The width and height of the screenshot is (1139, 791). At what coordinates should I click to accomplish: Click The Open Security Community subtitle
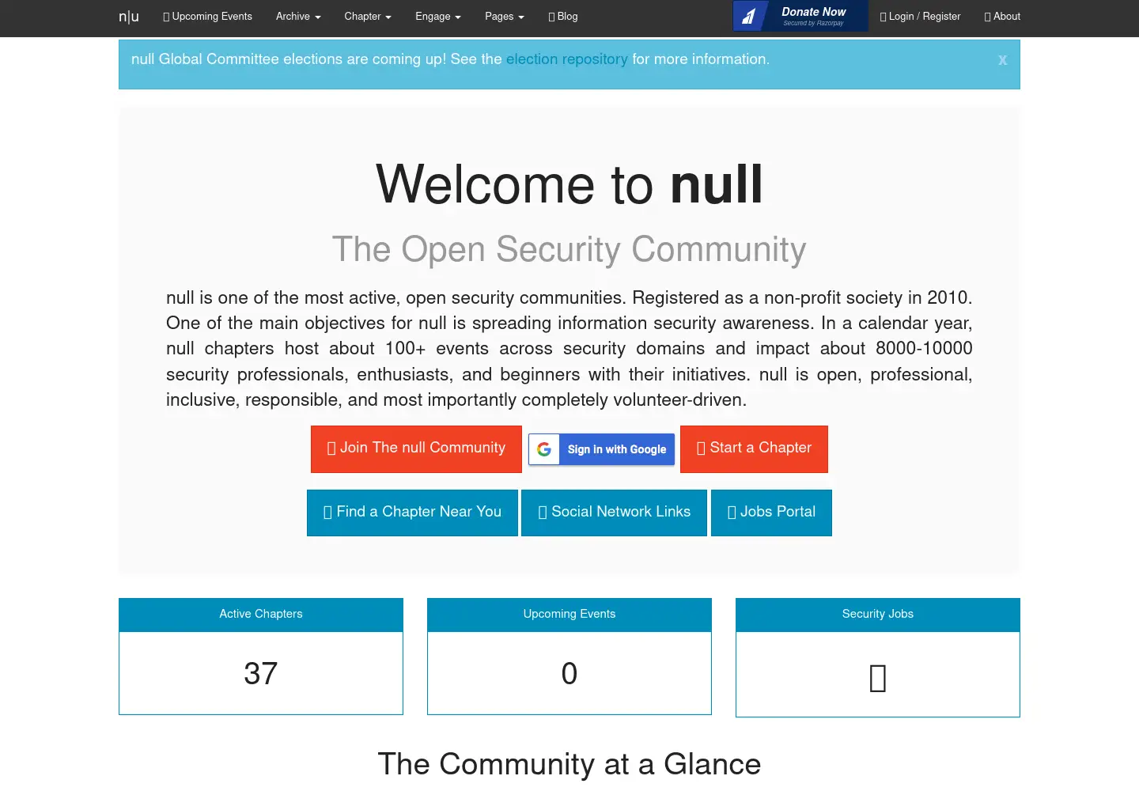569,249
